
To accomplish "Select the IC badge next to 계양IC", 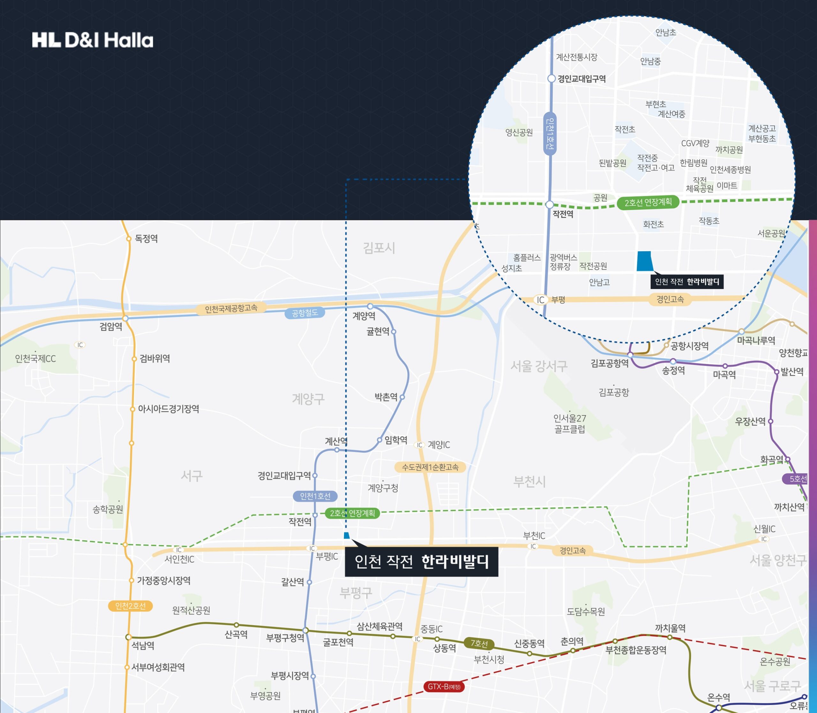I will click(x=419, y=445).
